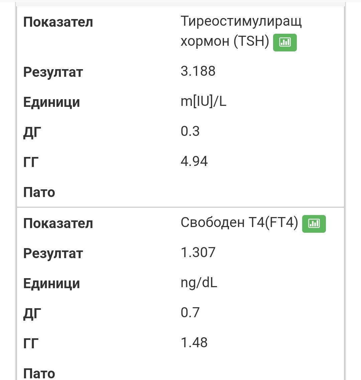Select the TSH lower limit 0.3
The width and height of the screenshot is (361, 380).
(x=190, y=131)
